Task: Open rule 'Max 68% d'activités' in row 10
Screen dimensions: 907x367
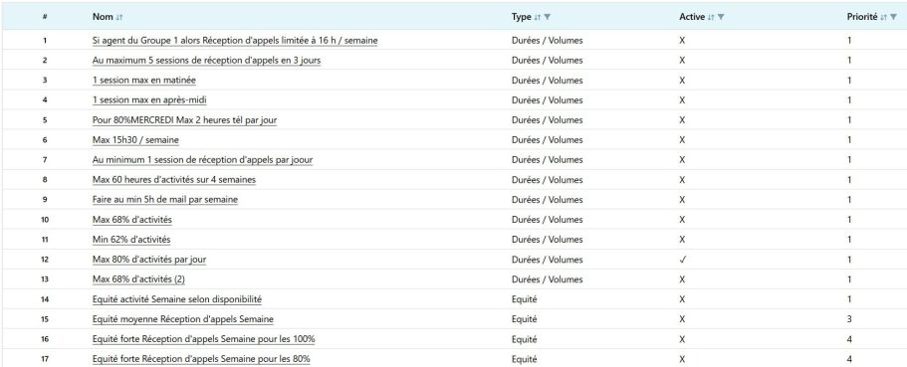Action: 131,220
